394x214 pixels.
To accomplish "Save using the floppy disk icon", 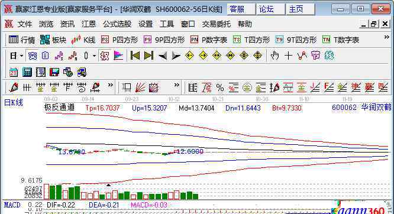I will coord(54,72).
